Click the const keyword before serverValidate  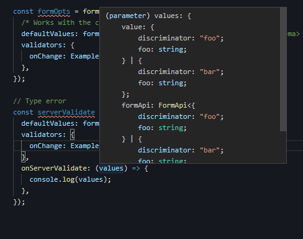point(23,112)
